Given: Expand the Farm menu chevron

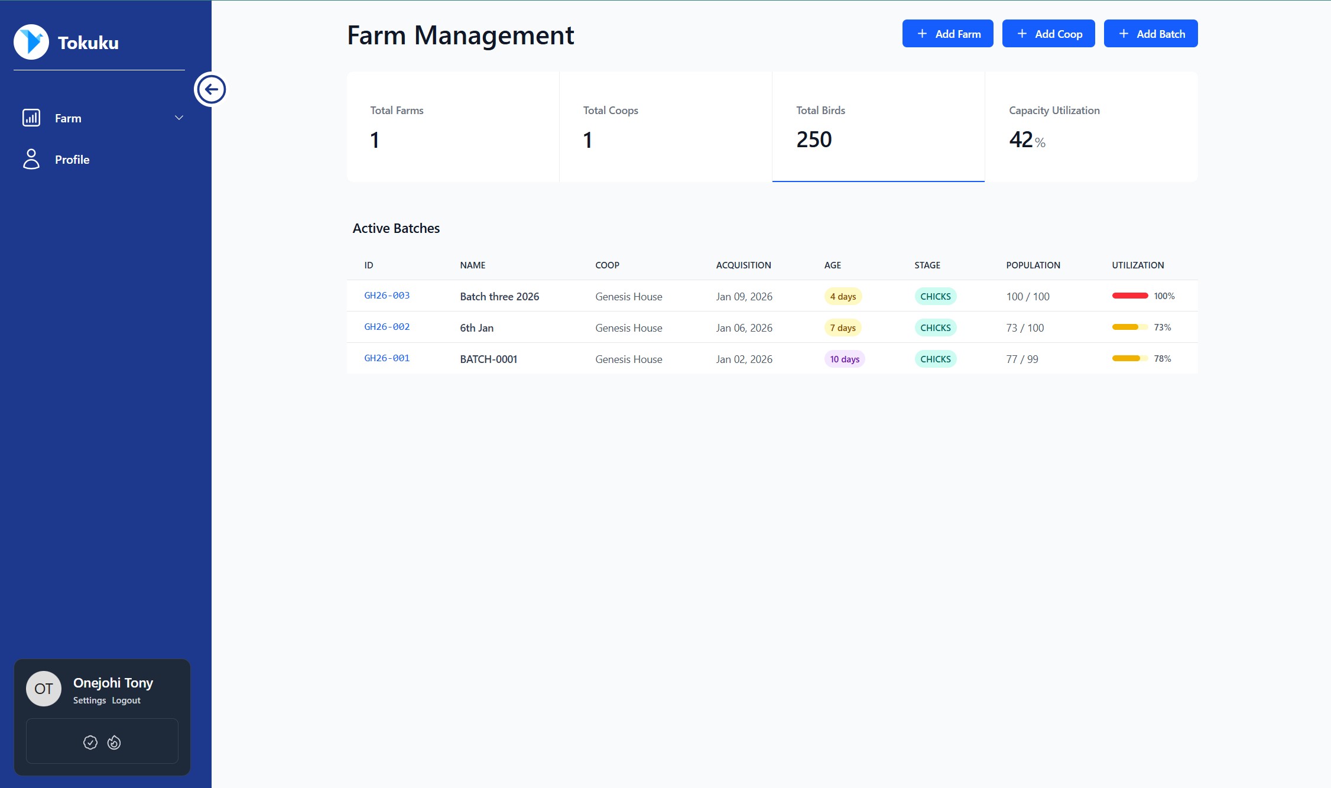Looking at the screenshot, I should point(179,118).
